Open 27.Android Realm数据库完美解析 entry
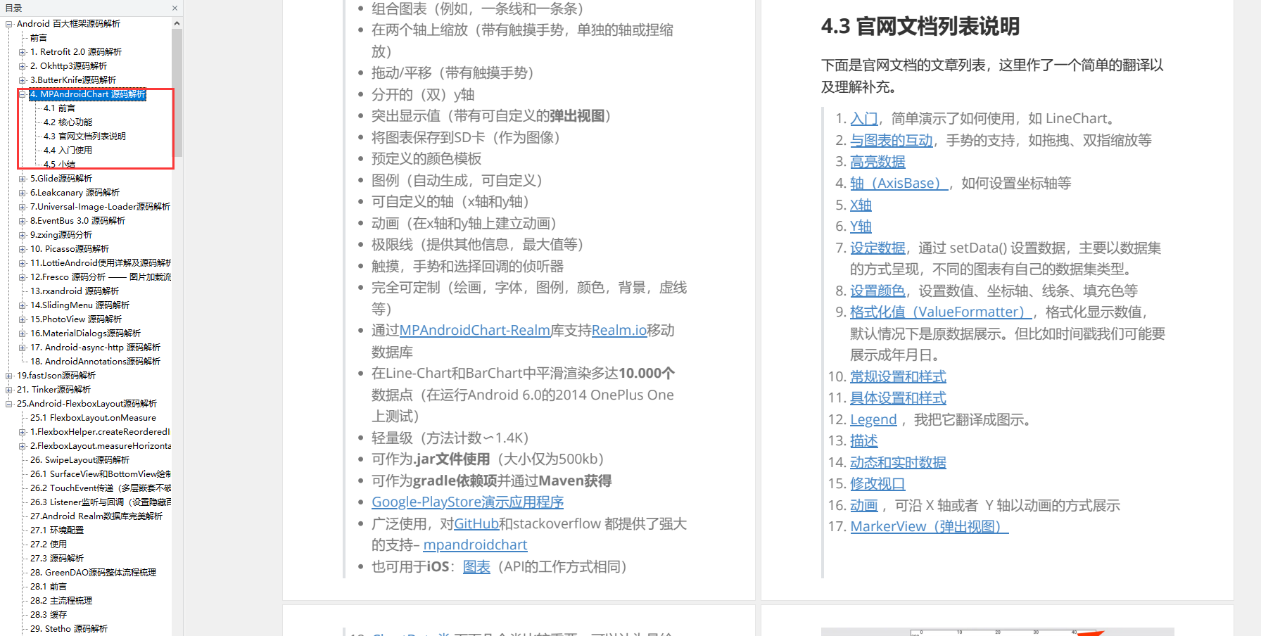Viewport: 1261px width, 636px height. click(96, 516)
